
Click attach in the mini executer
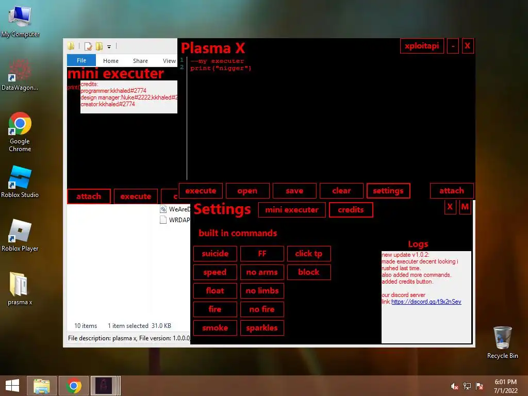[89, 196]
